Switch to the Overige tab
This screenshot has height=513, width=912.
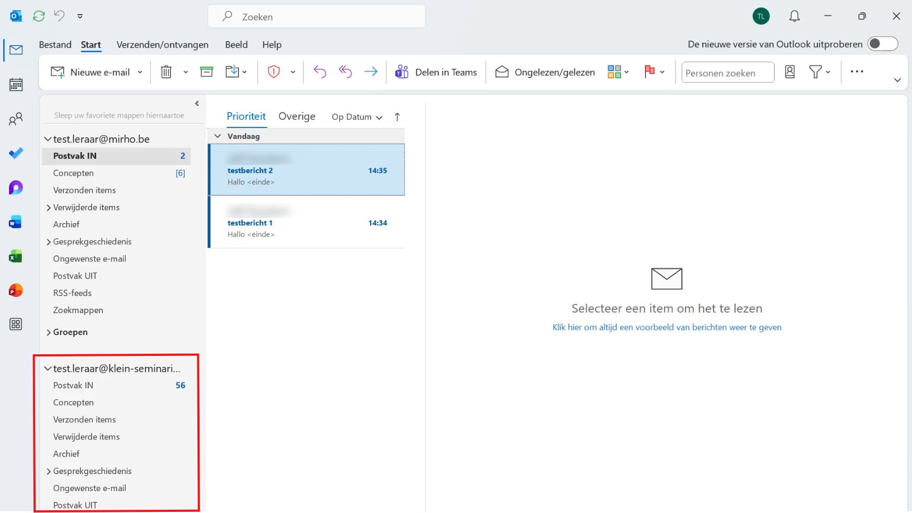tap(297, 116)
